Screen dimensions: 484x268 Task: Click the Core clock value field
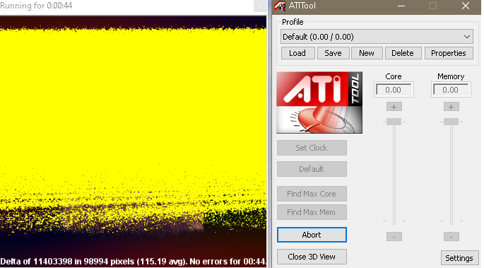click(x=394, y=90)
